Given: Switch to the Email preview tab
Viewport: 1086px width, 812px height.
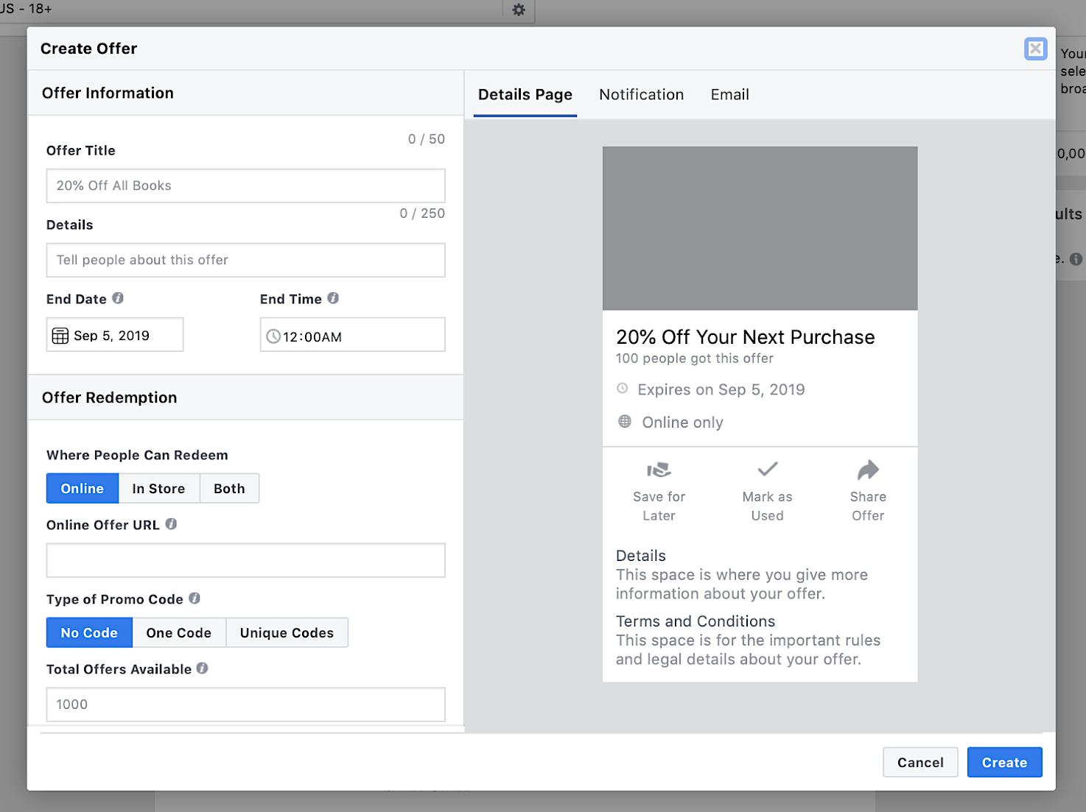Looking at the screenshot, I should (729, 95).
